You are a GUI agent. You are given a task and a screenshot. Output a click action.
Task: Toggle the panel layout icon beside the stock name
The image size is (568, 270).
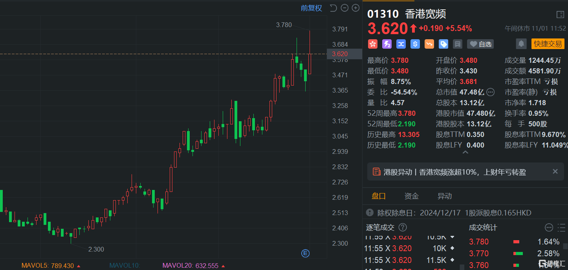tap(560, 15)
